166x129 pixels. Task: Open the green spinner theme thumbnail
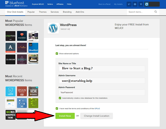point(33,103)
